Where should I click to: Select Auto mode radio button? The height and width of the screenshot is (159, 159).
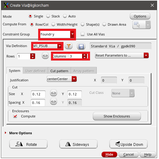pos(65,16)
